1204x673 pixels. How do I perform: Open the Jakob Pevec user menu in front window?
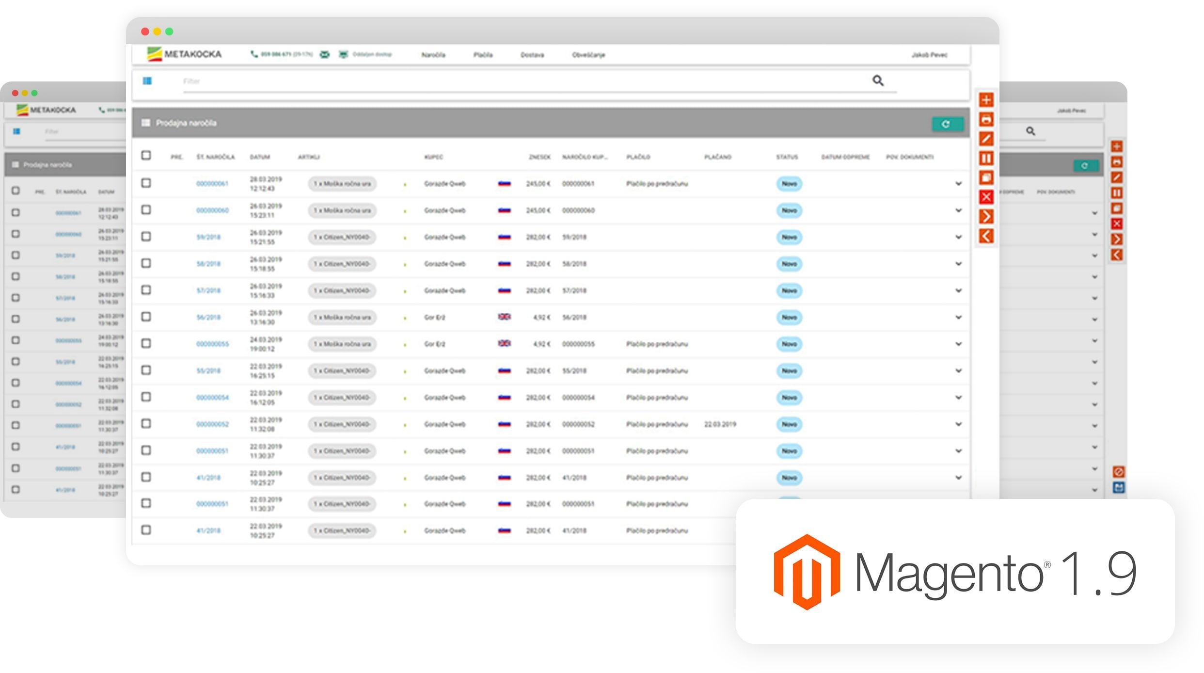coord(929,55)
